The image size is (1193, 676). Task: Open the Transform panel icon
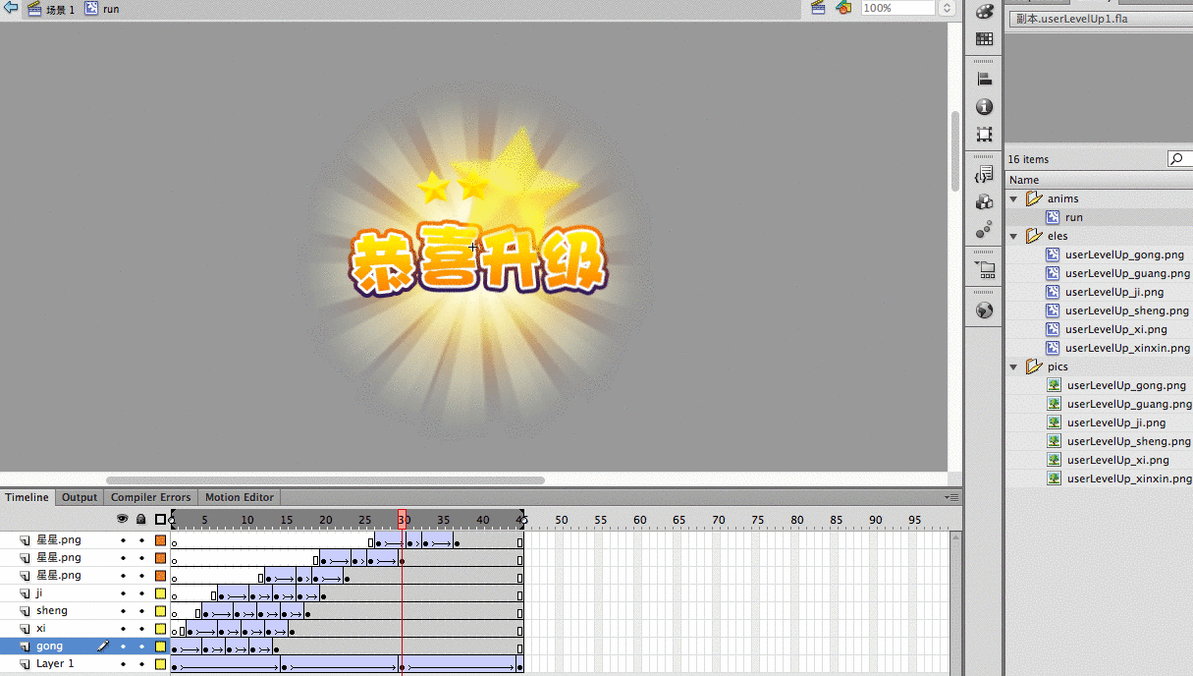click(x=984, y=135)
